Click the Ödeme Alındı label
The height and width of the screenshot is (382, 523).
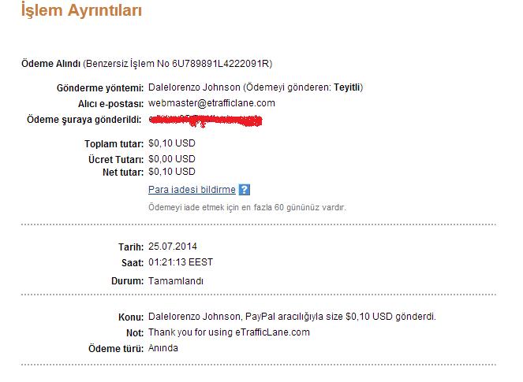coord(50,64)
